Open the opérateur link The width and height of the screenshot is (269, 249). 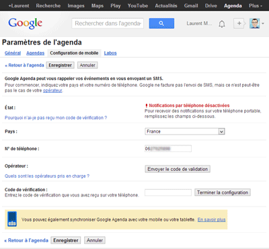[52, 91]
